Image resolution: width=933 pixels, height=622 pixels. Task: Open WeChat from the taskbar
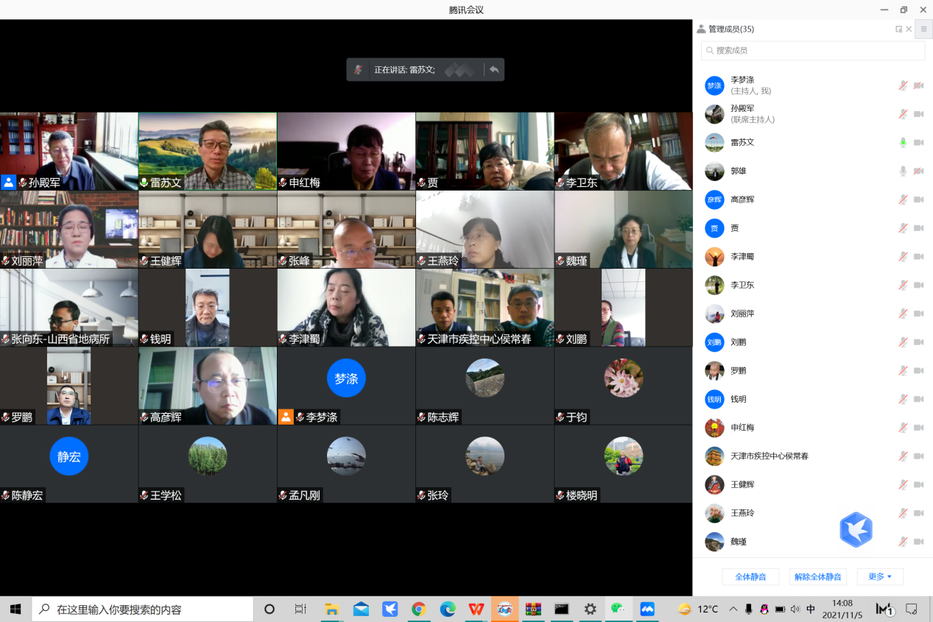pyautogui.click(x=618, y=609)
